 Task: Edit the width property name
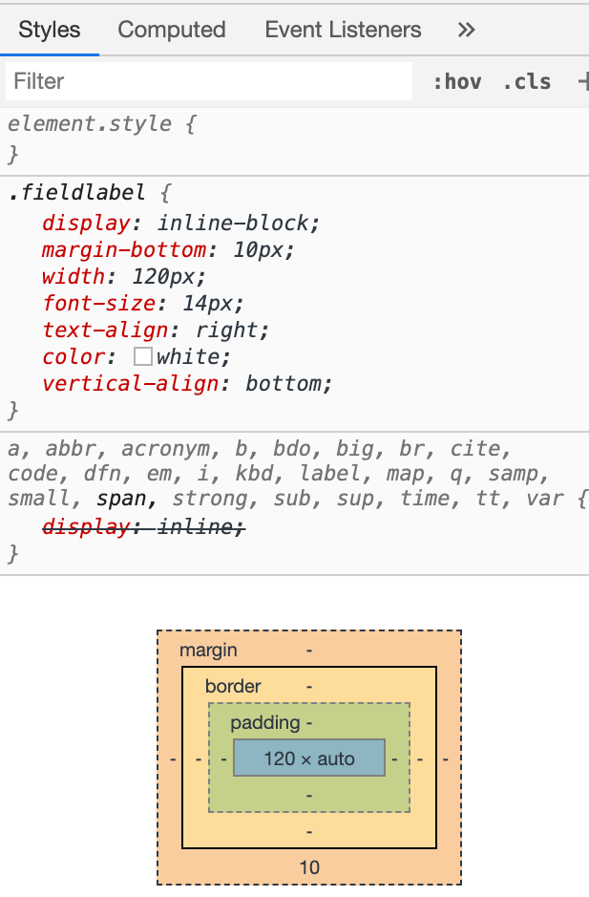pyautogui.click(x=74, y=277)
